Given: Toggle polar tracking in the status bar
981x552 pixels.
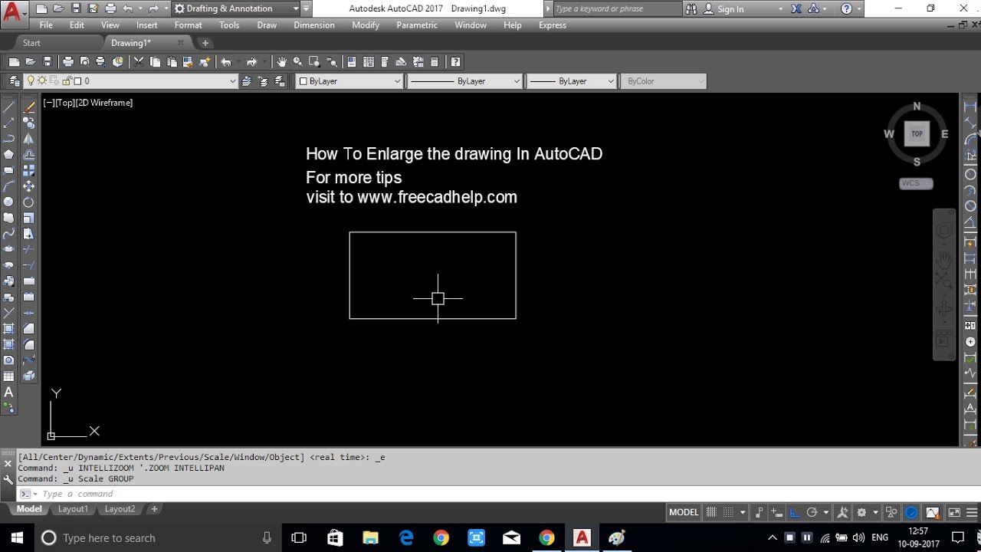Looking at the screenshot, I should (812, 512).
